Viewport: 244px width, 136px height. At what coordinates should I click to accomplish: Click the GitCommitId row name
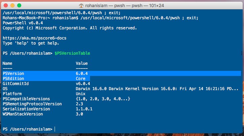(x=16, y=84)
